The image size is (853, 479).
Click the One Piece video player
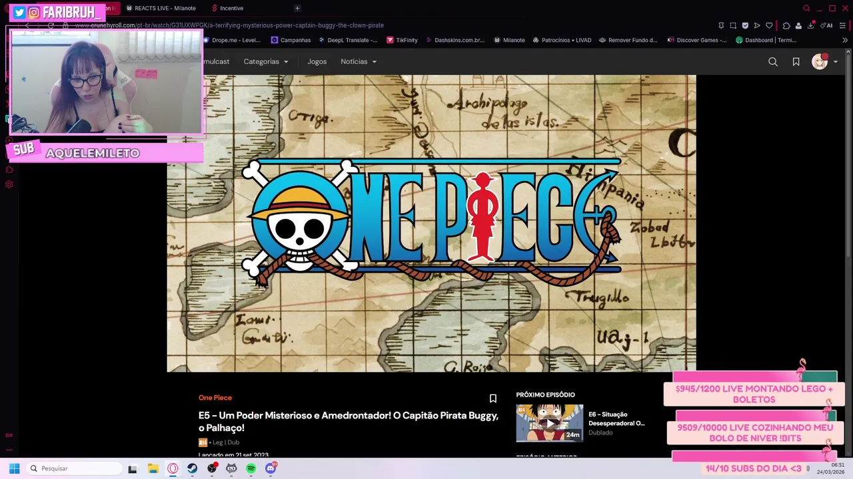(431, 223)
